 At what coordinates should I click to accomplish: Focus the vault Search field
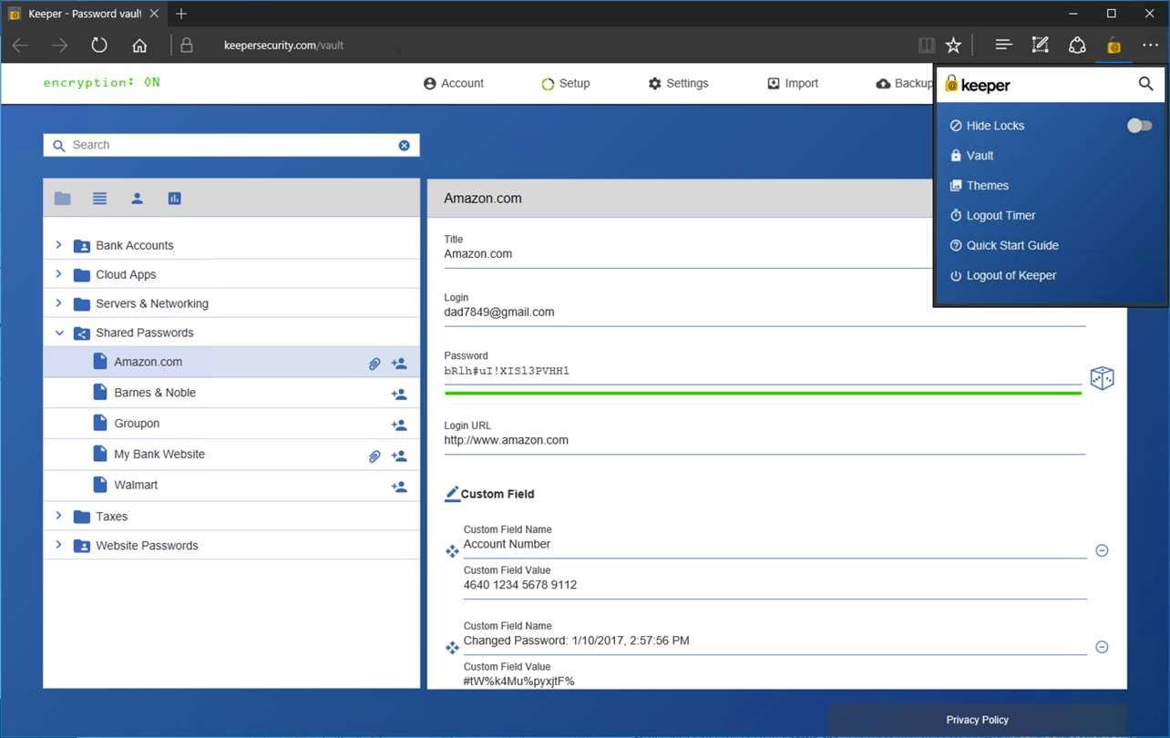tap(231, 145)
